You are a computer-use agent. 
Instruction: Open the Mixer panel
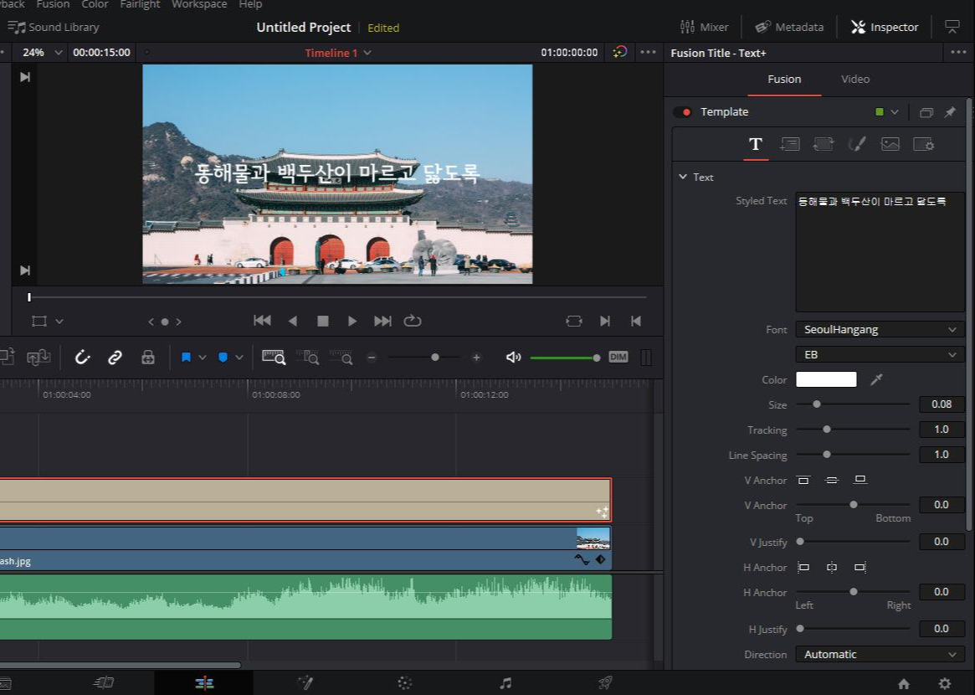point(705,28)
